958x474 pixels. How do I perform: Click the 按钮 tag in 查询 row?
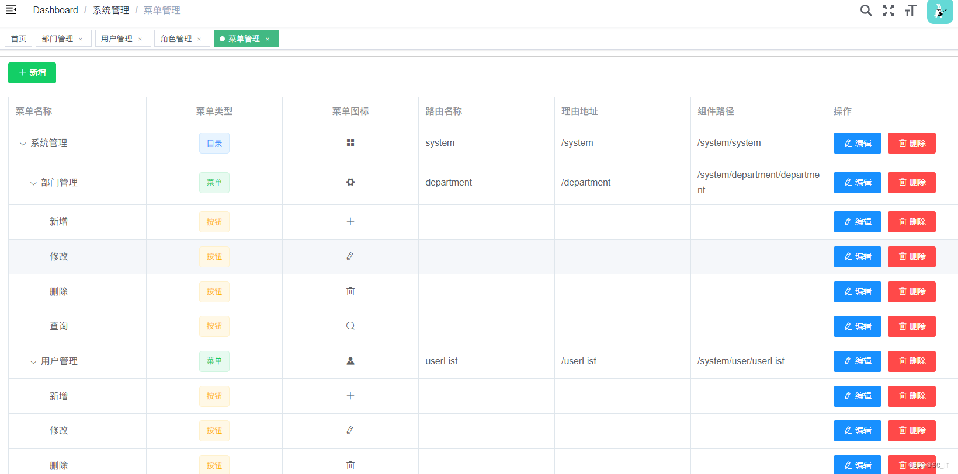tap(214, 326)
